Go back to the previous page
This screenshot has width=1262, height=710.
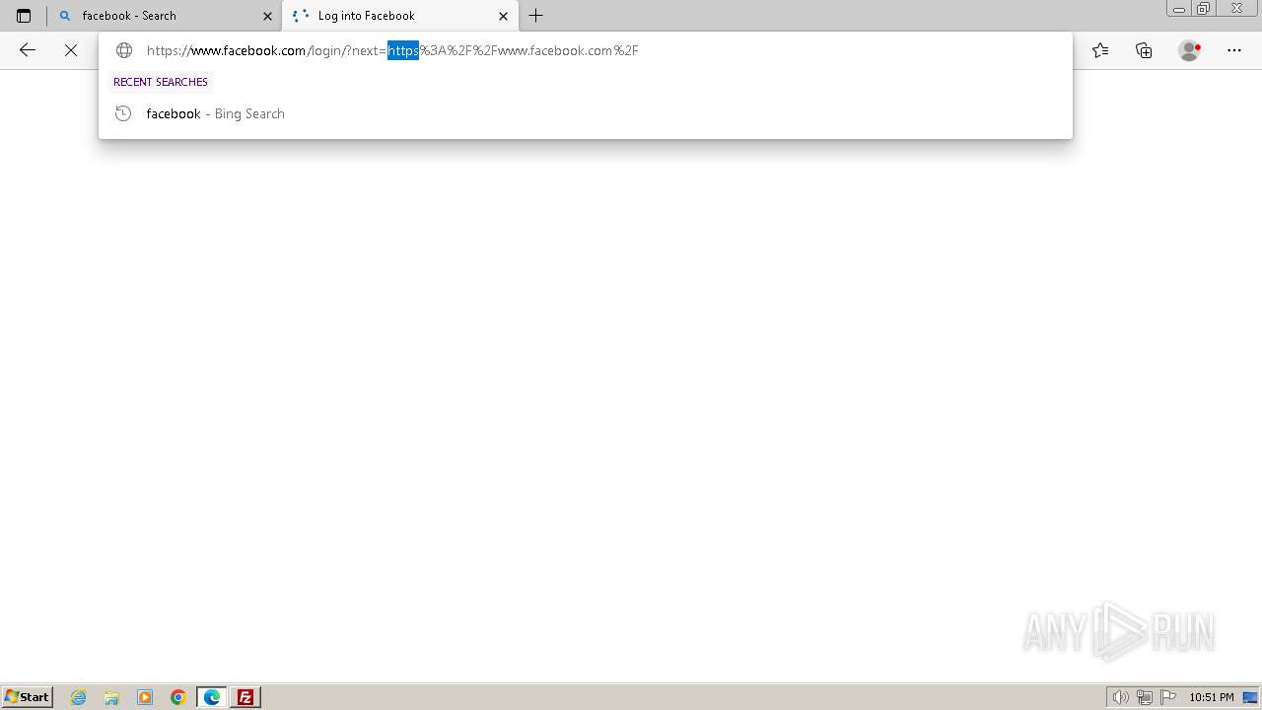[28, 50]
